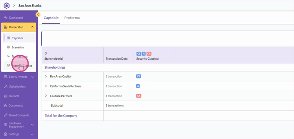Screen dimensions: 294x139
Task: Open Scenarios under Ownership
Action: pos(18,47)
